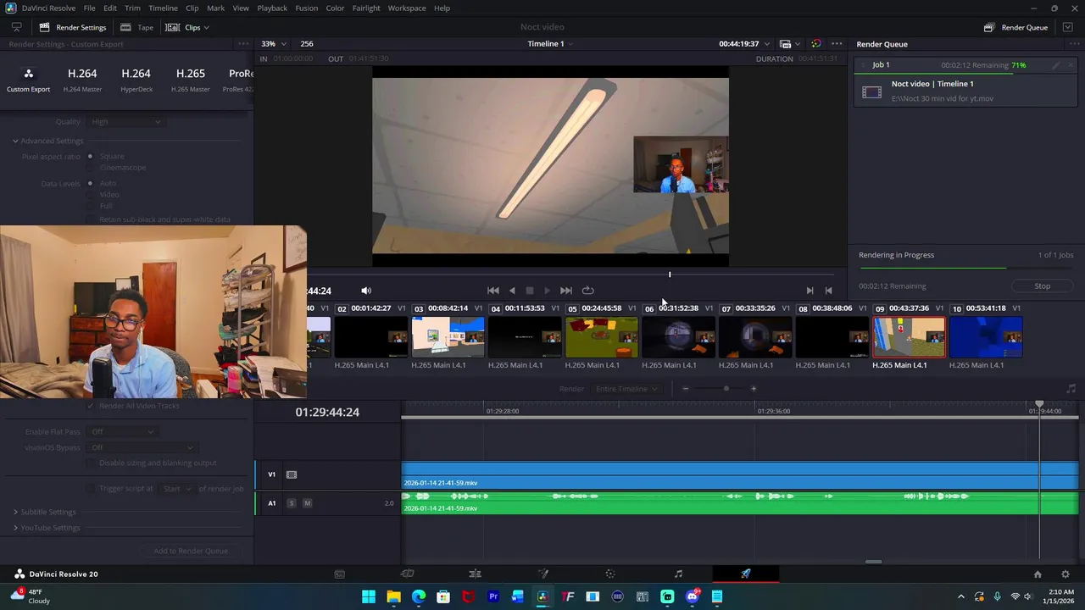
Task: Click Add to Render Queue button
Action: (x=191, y=551)
